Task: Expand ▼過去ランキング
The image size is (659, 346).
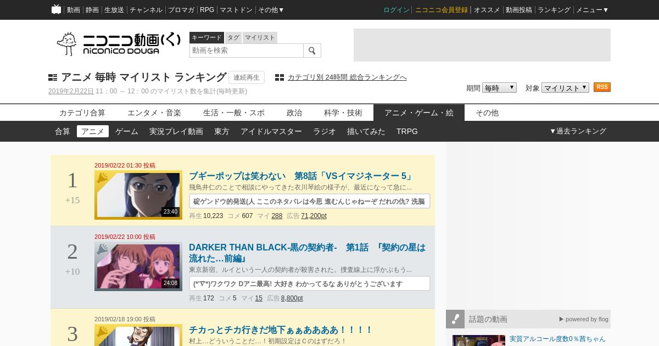Action: (x=578, y=131)
